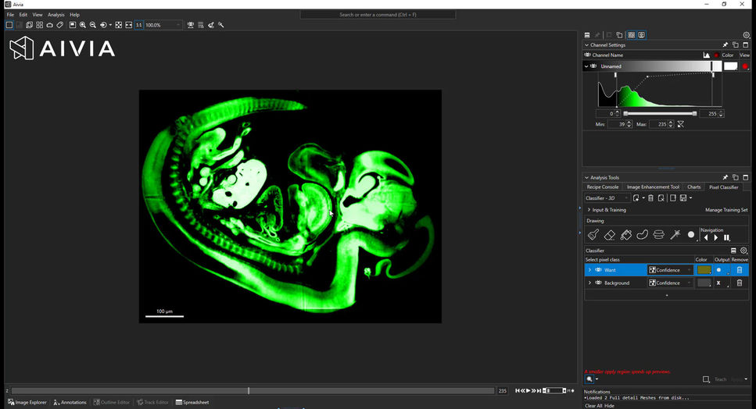756x409 pixels.
Task: Expand the Background pixel class row
Action: click(x=589, y=283)
